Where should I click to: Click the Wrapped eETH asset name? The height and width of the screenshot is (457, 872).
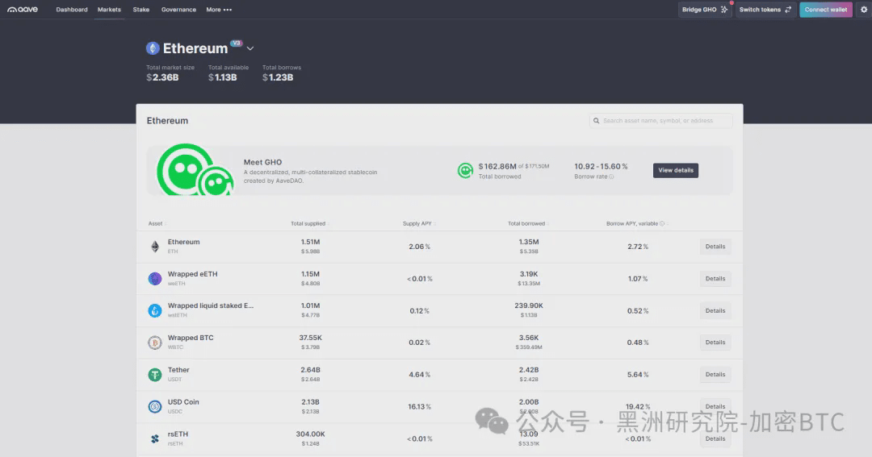pos(192,274)
